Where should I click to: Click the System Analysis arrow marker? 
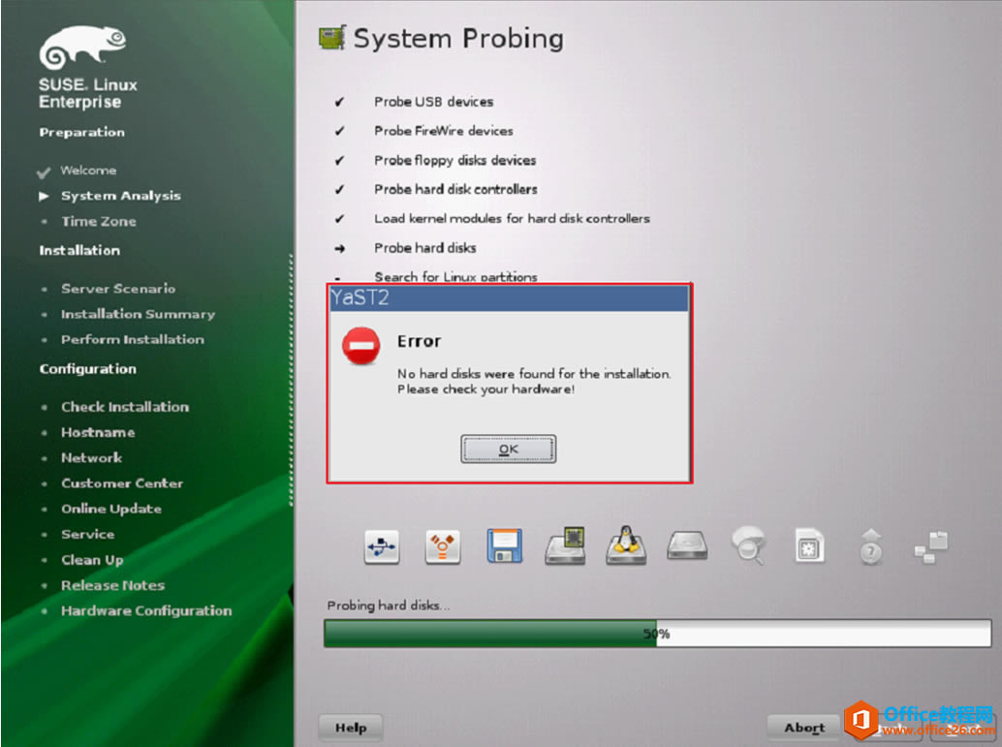click(45, 196)
